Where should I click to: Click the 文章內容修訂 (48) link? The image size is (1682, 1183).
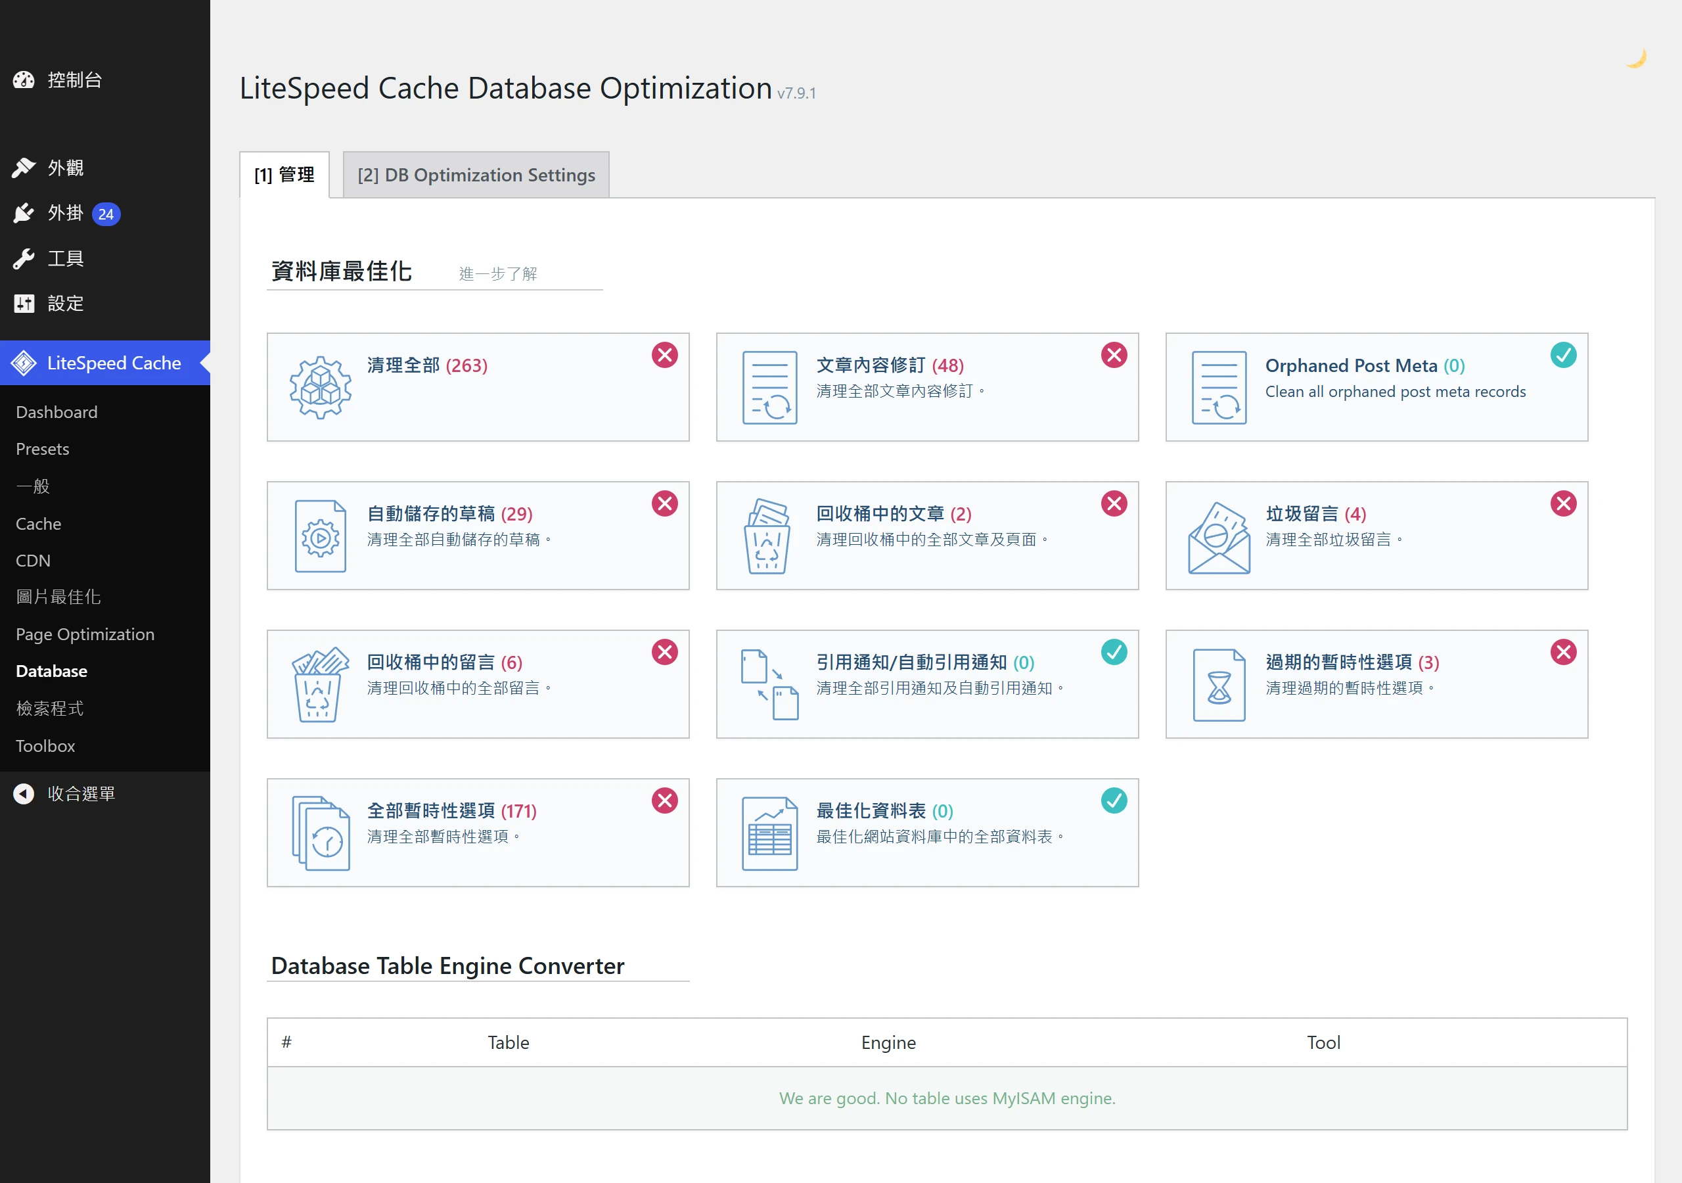(890, 366)
